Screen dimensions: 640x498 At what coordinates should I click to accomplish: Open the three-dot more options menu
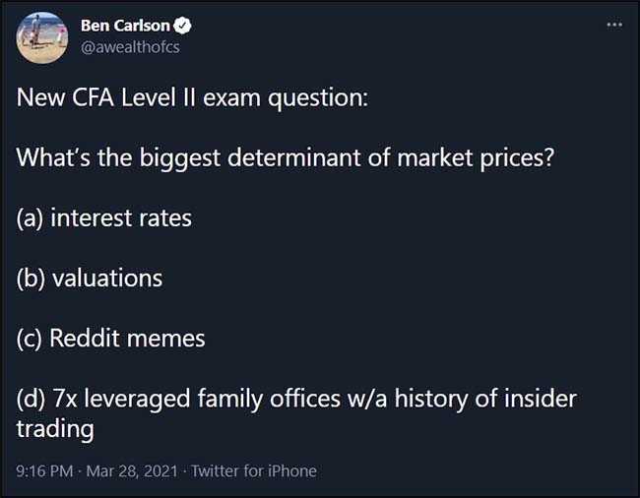tap(614, 24)
